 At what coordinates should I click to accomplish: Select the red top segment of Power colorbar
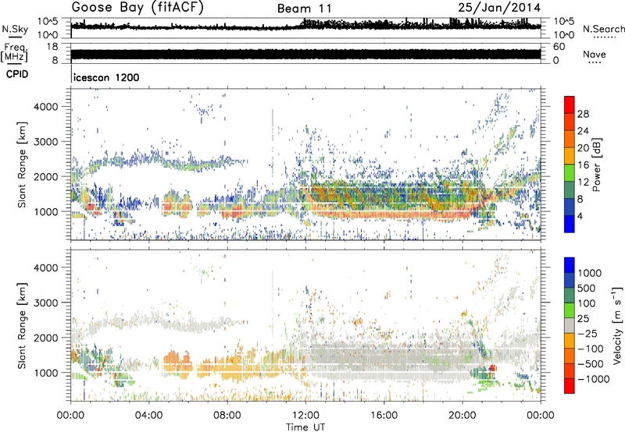coord(570,104)
